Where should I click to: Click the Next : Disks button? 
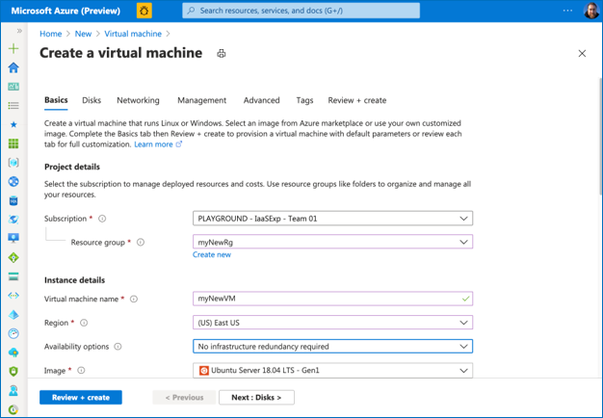pyautogui.click(x=256, y=397)
